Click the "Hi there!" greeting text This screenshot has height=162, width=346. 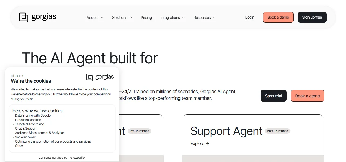17,76
